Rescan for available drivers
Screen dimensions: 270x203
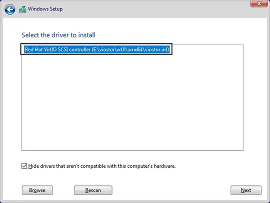(x=93, y=190)
